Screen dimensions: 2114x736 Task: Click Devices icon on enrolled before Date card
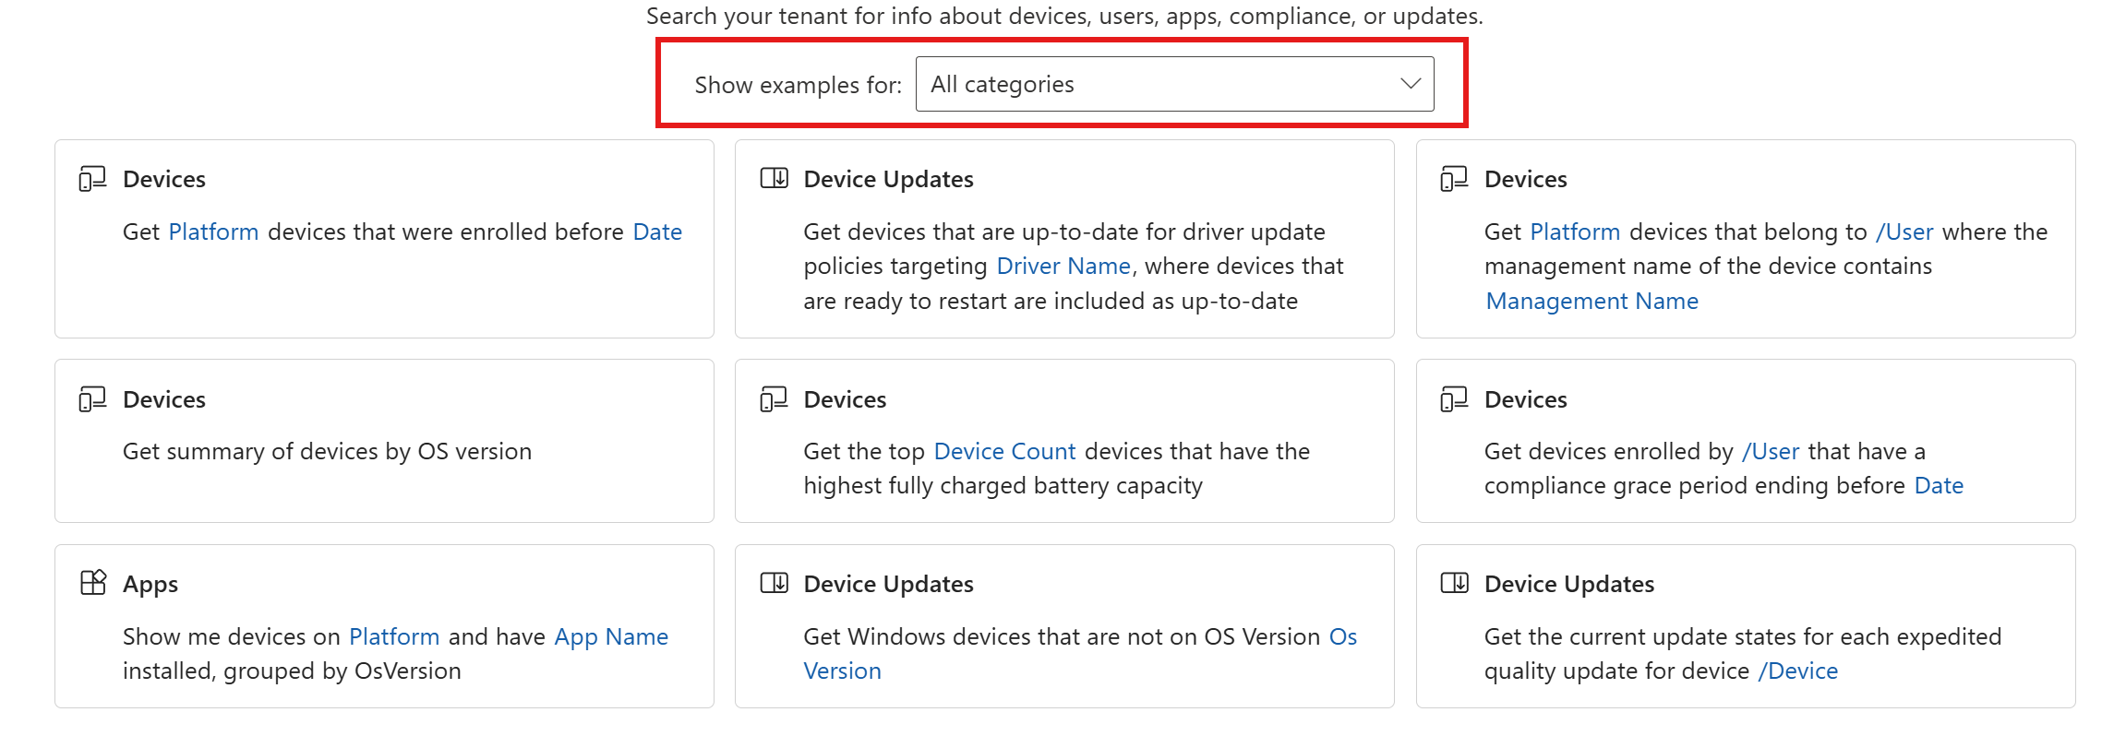pyautogui.click(x=92, y=179)
